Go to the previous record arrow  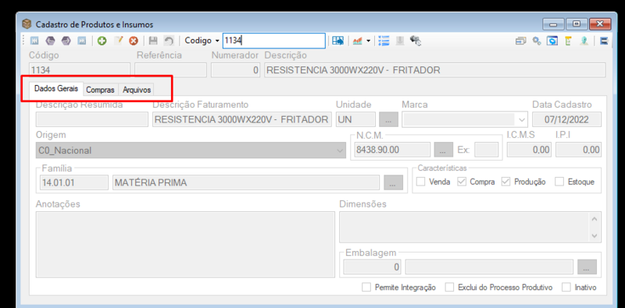pos(50,41)
